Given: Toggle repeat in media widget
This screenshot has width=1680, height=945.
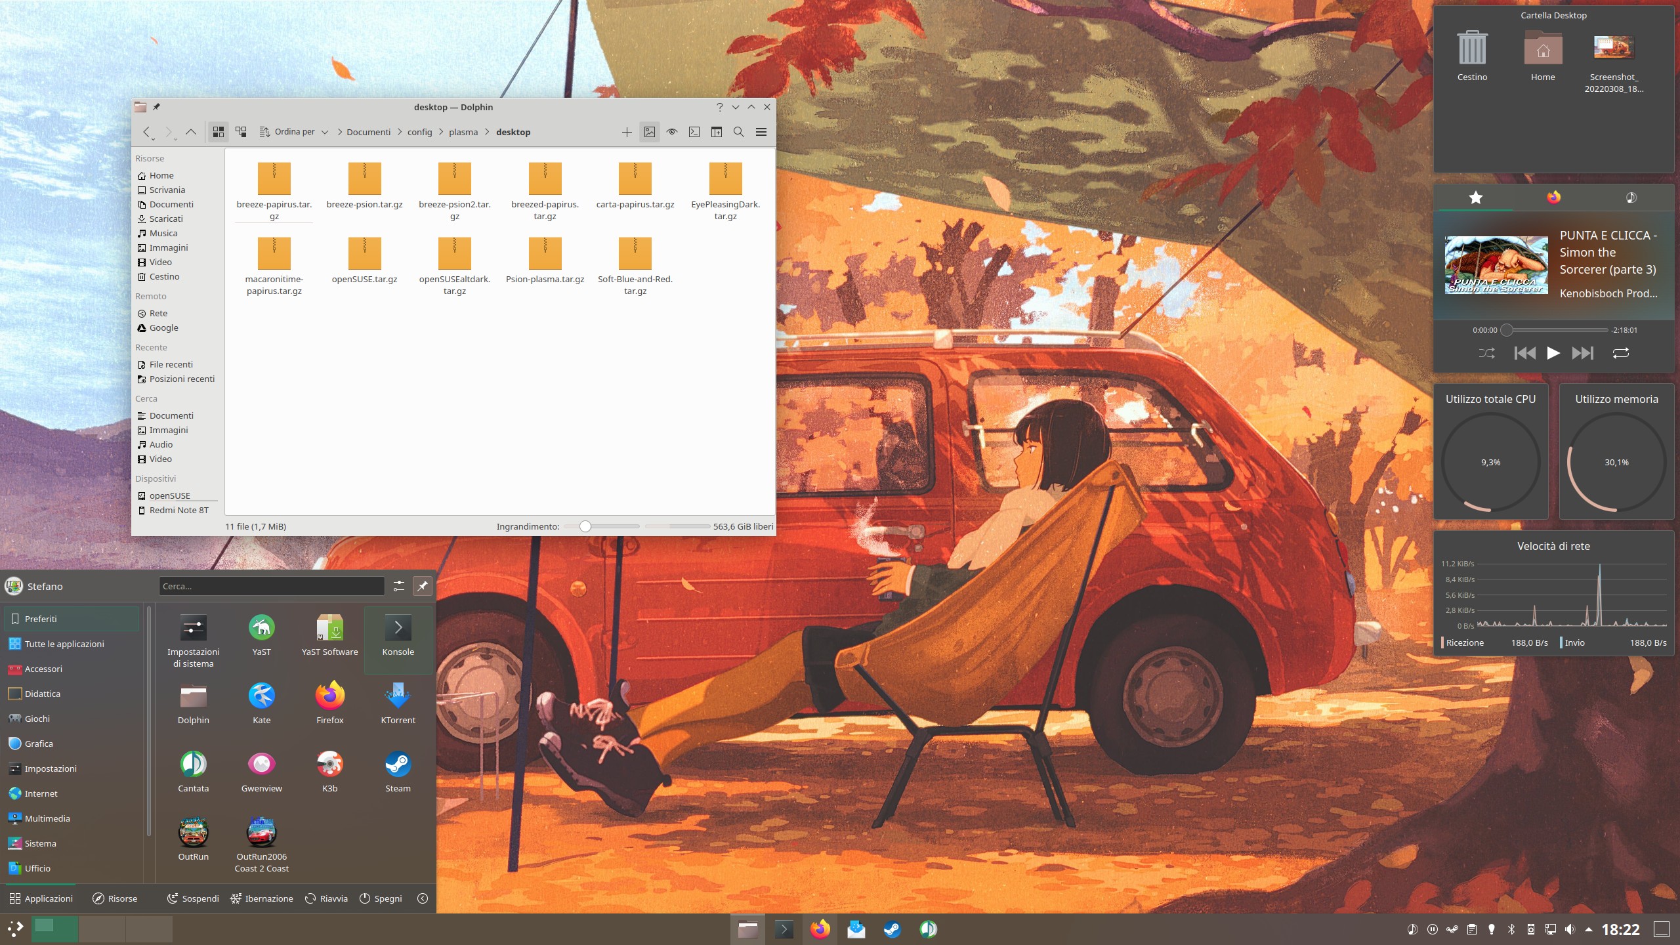Looking at the screenshot, I should 1621,353.
